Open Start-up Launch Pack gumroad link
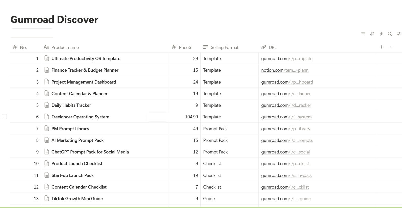Viewport: 402px width, 208px height. coord(286,175)
